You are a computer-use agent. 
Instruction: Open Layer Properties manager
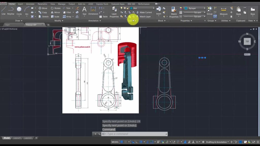tap(114, 12)
